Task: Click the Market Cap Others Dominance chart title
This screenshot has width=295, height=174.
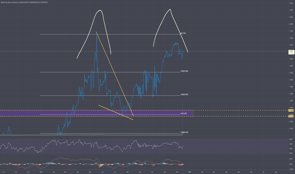Action: [24, 3]
